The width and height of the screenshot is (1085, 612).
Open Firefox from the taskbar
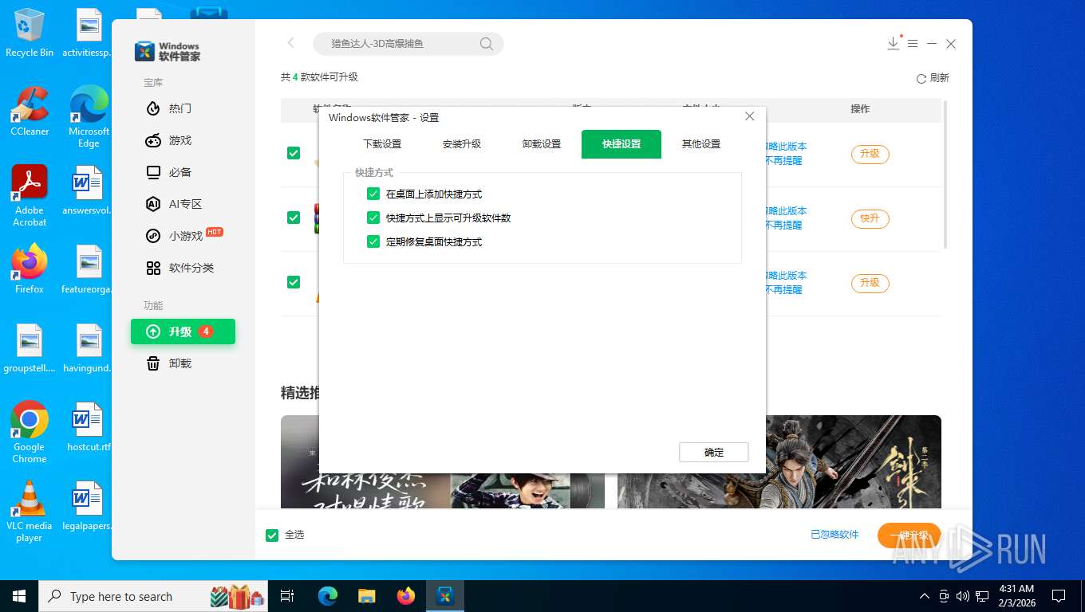(x=406, y=596)
